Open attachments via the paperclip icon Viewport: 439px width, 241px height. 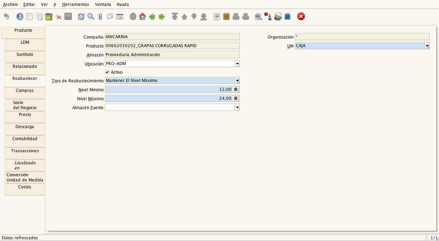click(x=100, y=17)
